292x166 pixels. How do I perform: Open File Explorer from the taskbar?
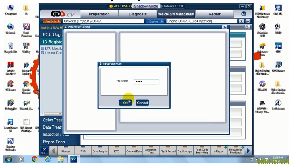(61, 159)
